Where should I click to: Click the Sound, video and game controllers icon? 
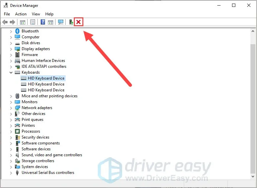click(17, 155)
